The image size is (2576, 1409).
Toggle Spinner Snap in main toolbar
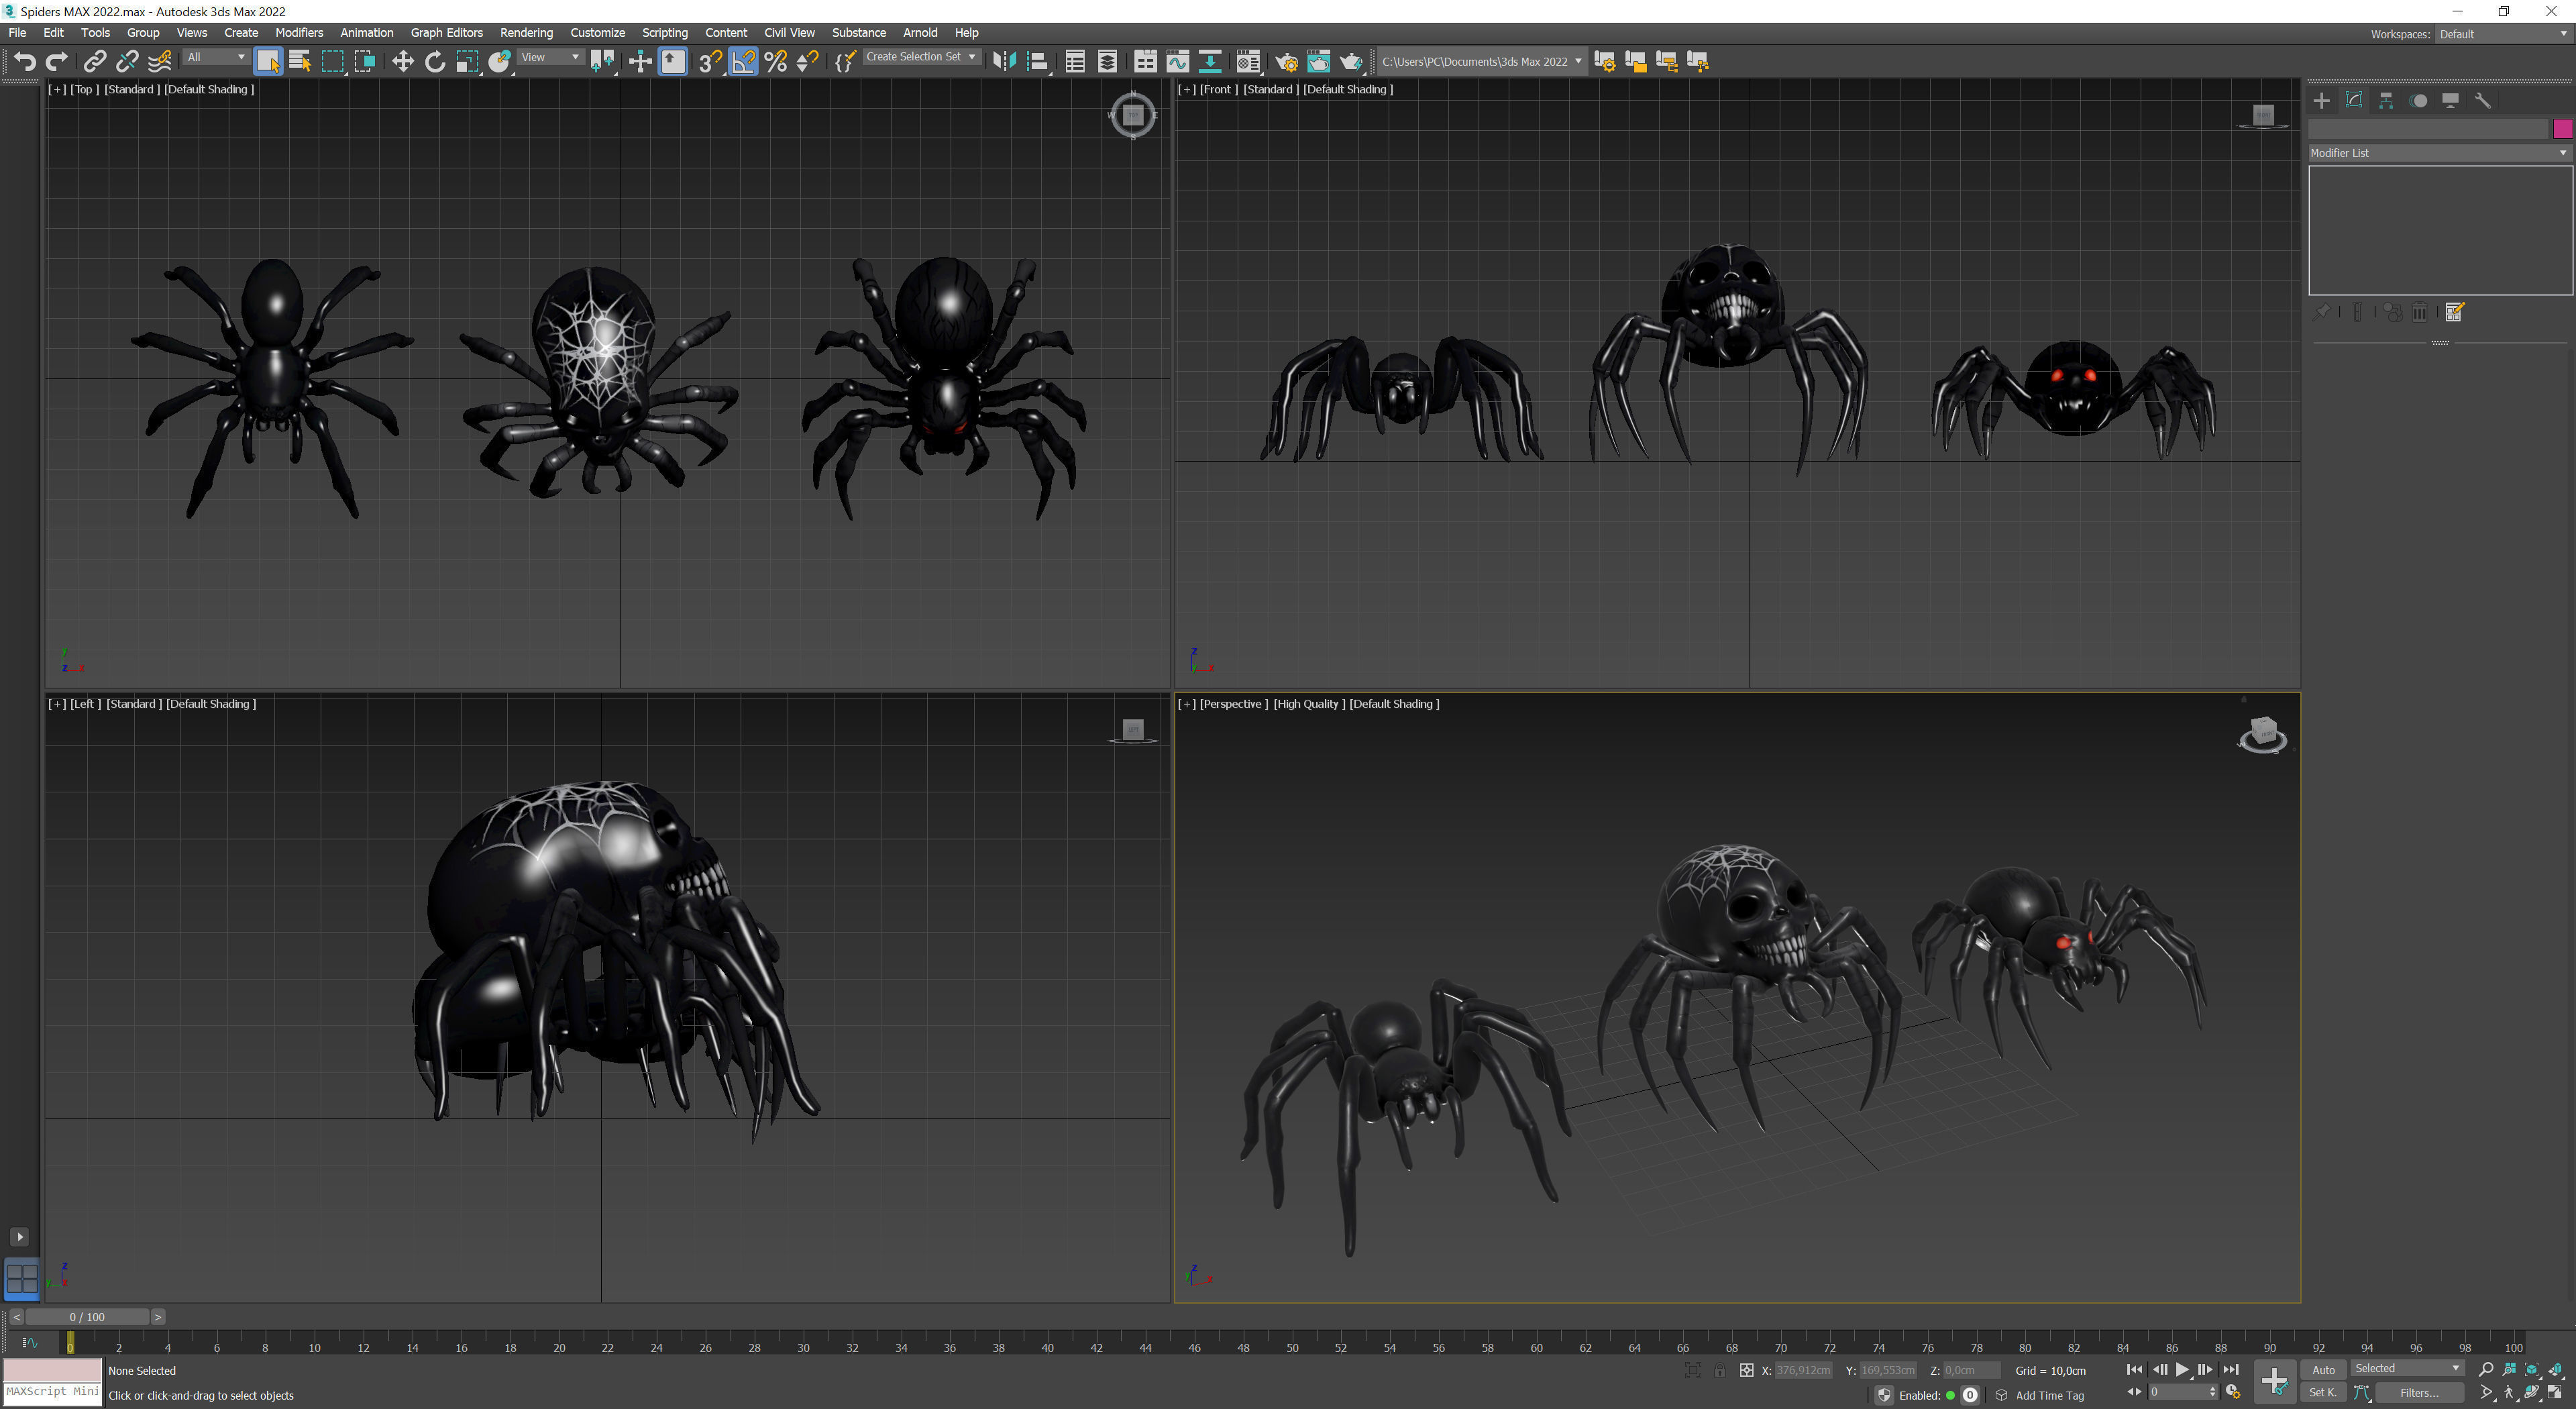pos(808,62)
